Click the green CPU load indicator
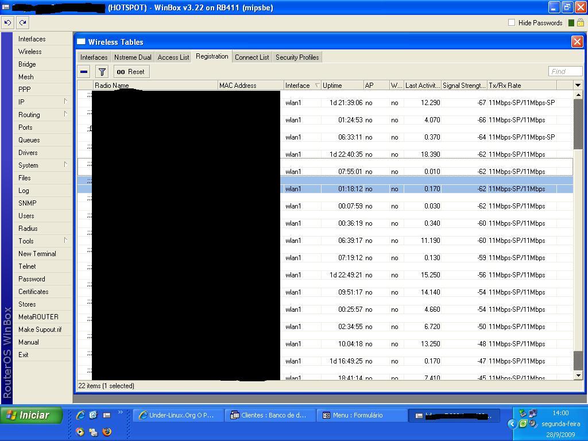The width and height of the screenshot is (588, 441). tap(571, 23)
